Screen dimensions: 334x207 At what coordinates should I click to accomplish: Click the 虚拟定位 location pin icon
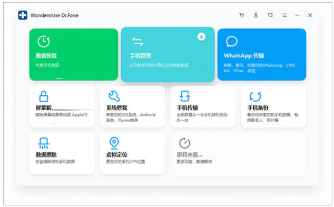(x=114, y=143)
